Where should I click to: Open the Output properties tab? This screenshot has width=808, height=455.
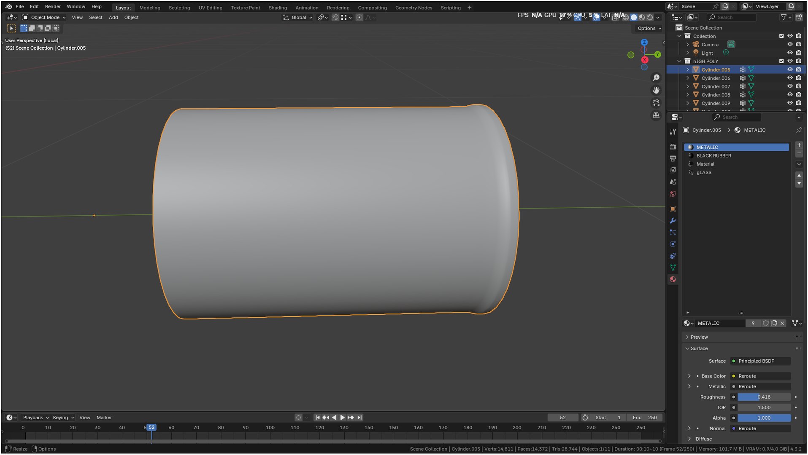[x=673, y=158]
